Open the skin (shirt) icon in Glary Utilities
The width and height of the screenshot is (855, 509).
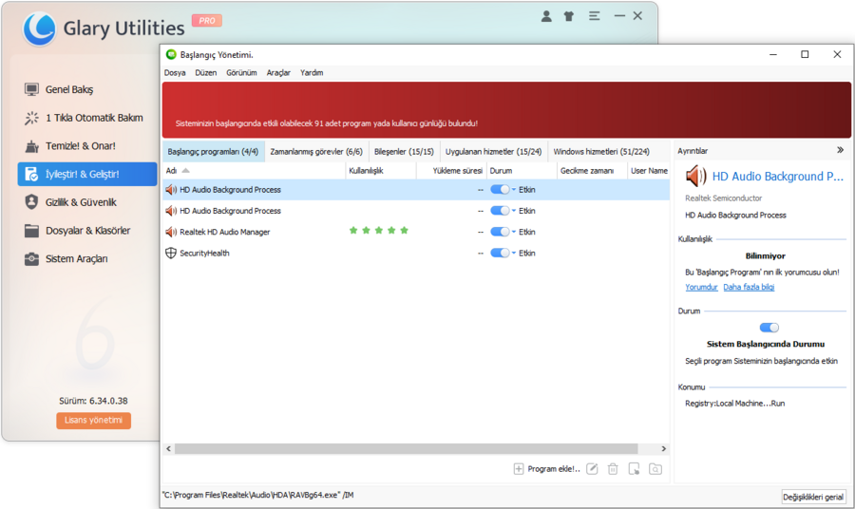569,16
